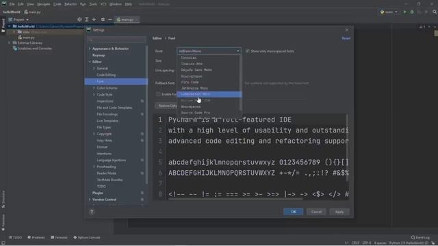This screenshot has width=438, height=246.
Task: Open help with the question mark icon
Action: click(x=92, y=212)
